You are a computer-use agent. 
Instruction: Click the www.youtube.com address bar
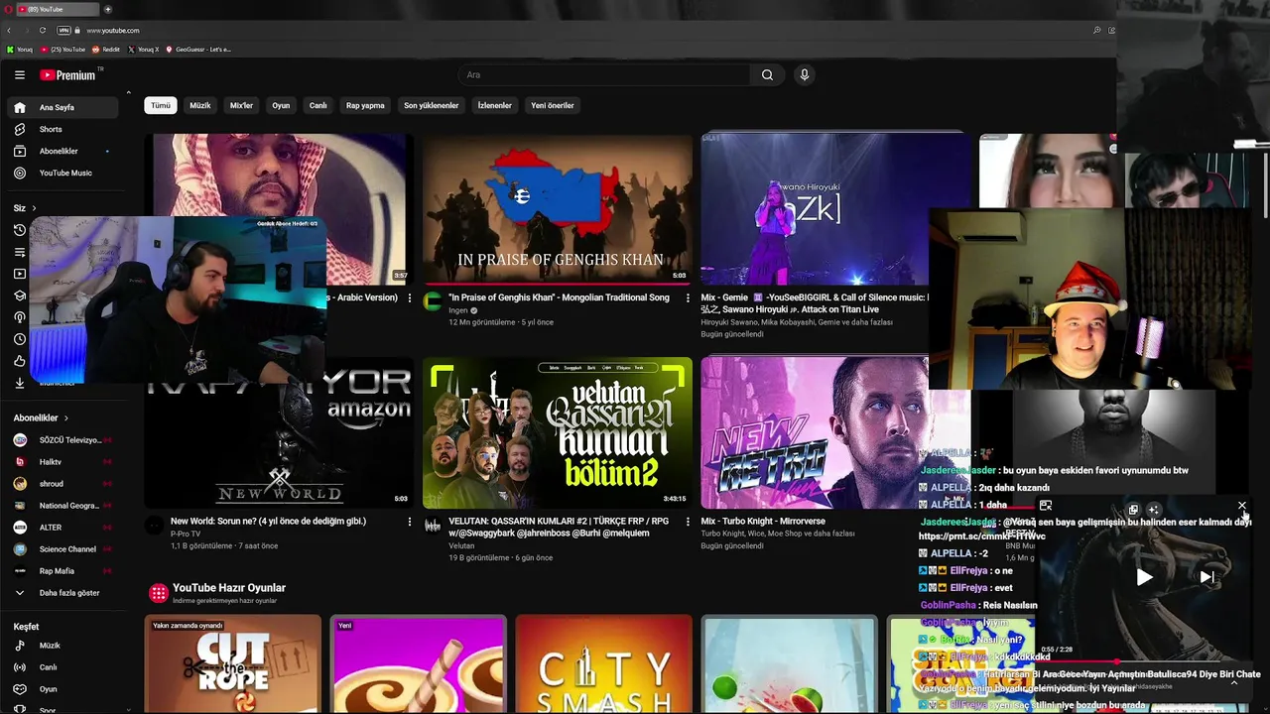[x=112, y=31]
